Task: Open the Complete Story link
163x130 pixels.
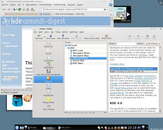Action: pyautogui.click(x=117, y=64)
